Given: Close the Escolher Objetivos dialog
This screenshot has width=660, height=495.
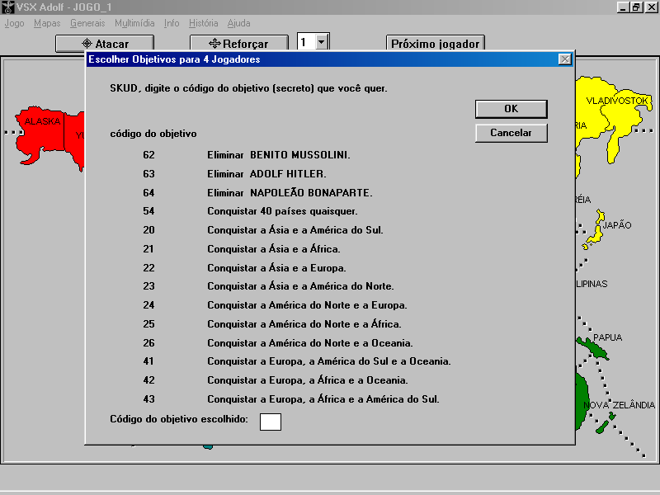Looking at the screenshot, I should 565,59.
